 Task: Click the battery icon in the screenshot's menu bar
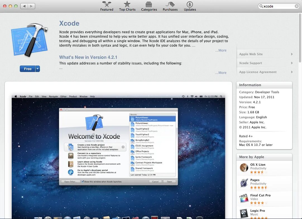click(x=201, y=97)
